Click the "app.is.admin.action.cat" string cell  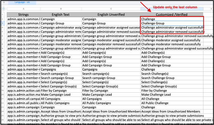pyautogui.click(x=23, y=90)
